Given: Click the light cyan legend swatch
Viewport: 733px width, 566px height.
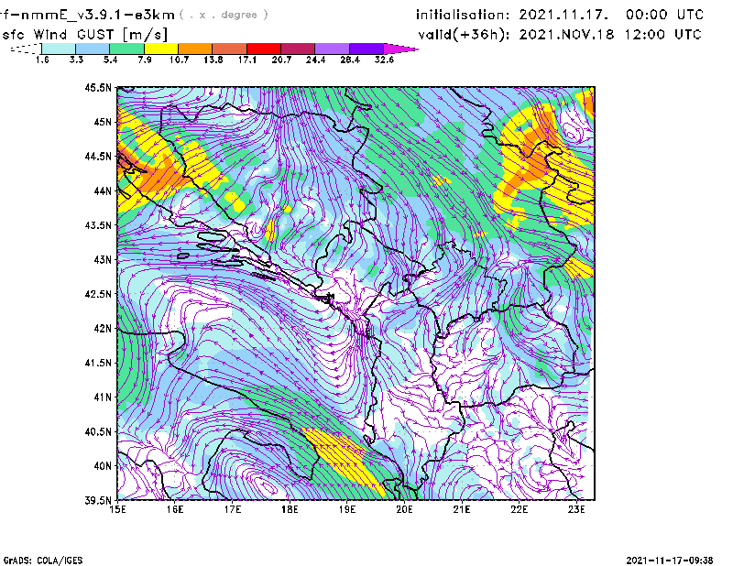Looking at the screenshot, I should point(59,49).
